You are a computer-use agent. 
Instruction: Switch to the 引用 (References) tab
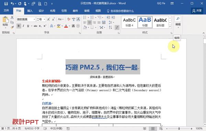click(64, 11)
